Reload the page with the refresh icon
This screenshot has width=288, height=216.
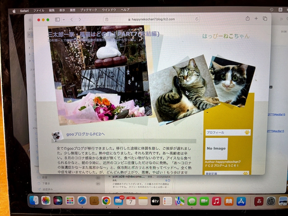pyautogui.click(x=196, y=19)
